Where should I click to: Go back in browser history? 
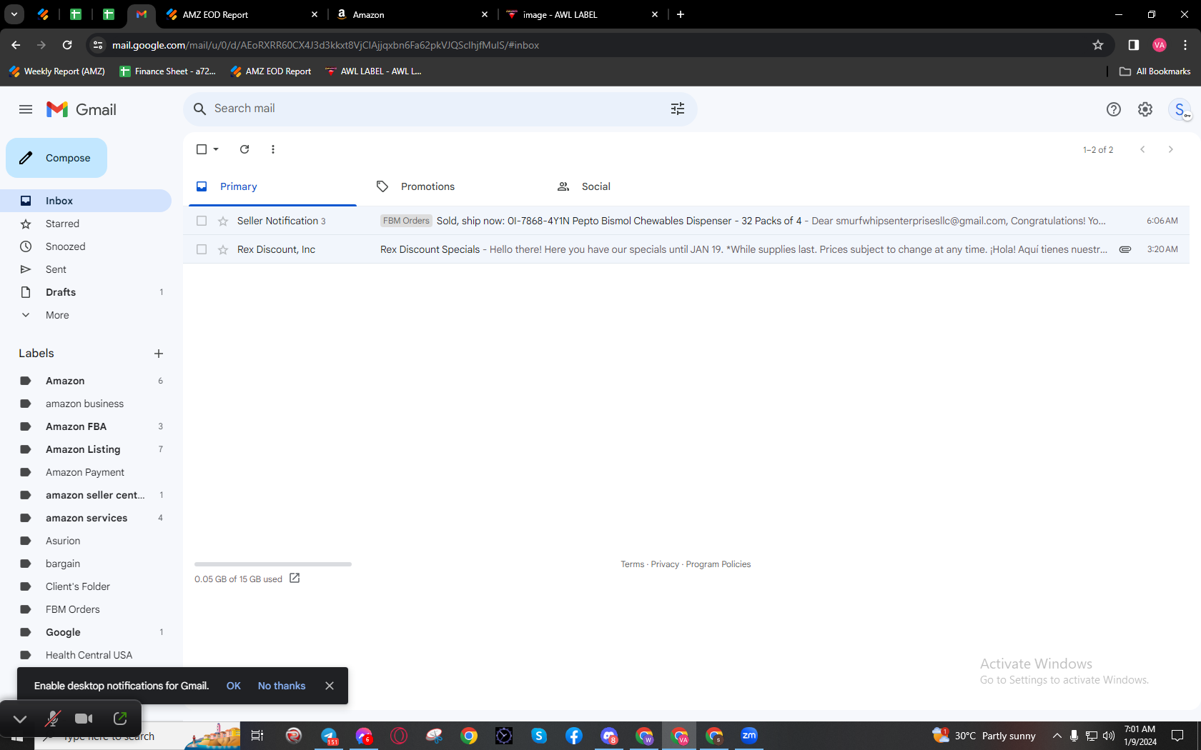[x=16, y=45]
